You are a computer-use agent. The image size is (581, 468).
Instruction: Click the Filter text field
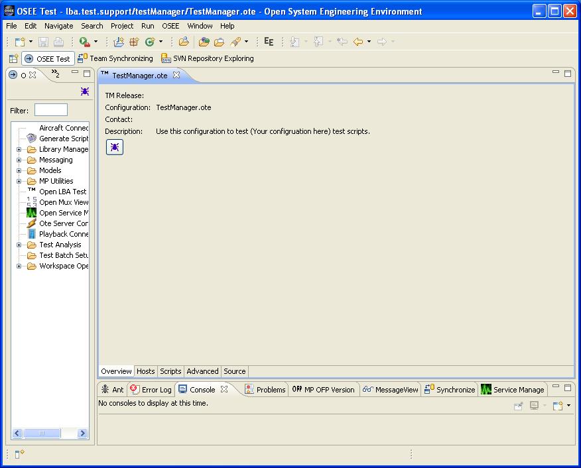point(51,110)
